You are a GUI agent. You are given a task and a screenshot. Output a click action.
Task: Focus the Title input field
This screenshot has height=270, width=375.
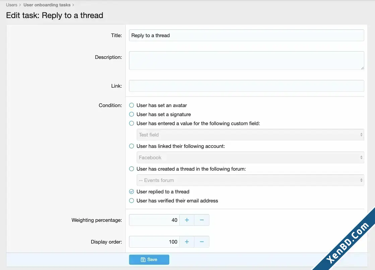(x=247, y=35)
